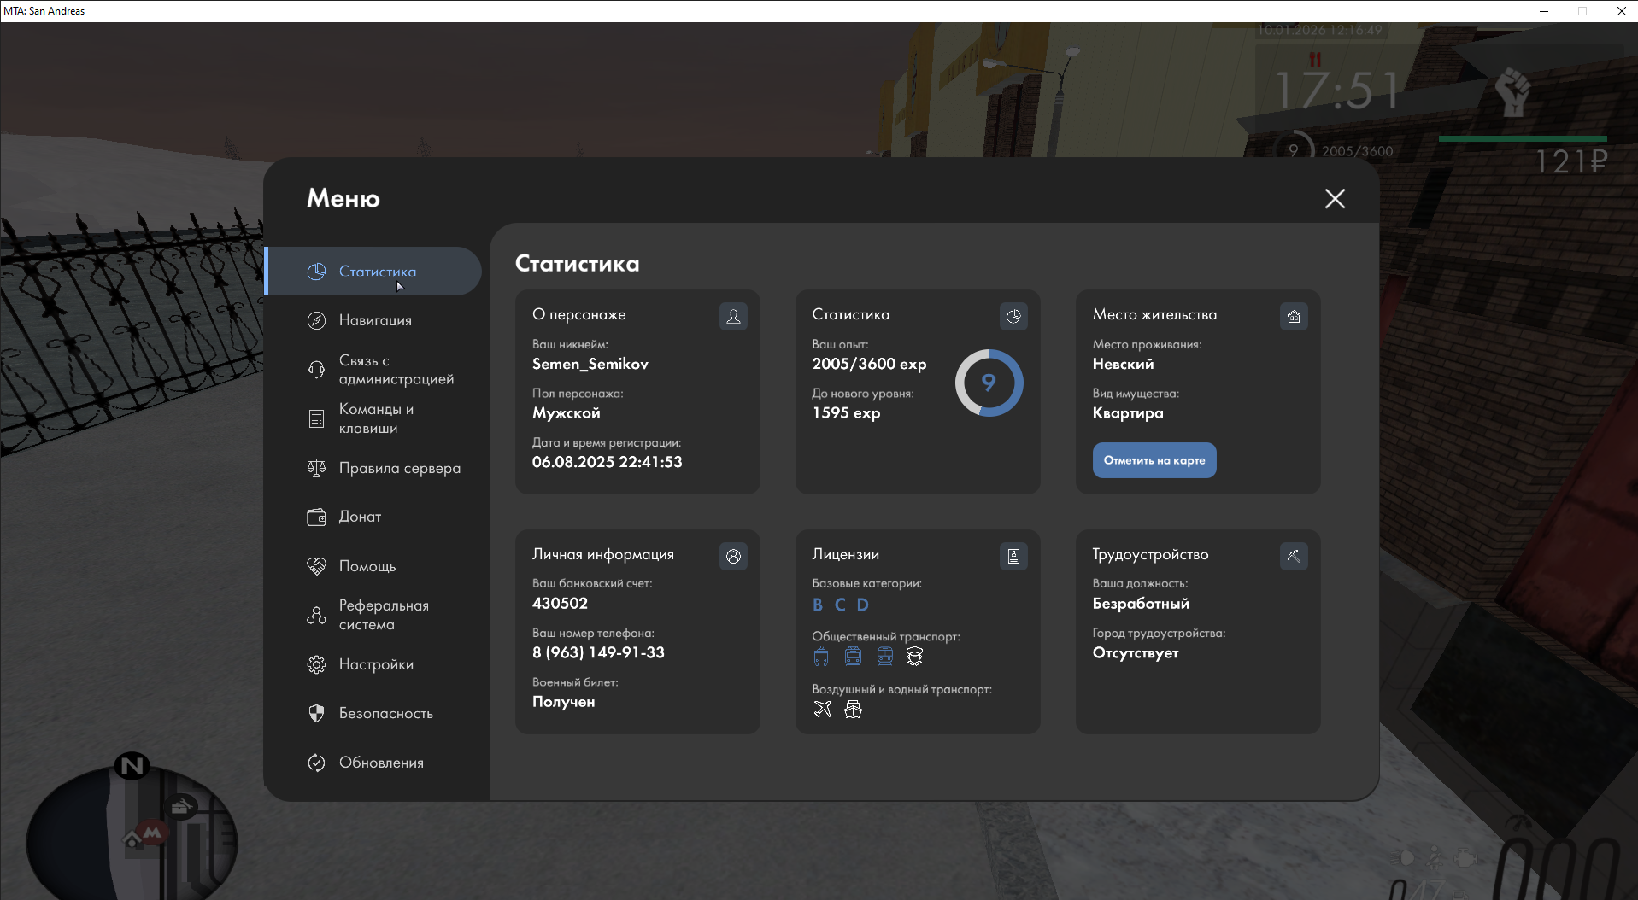Click the house icon in Место жительства card

coord(1294,316)
